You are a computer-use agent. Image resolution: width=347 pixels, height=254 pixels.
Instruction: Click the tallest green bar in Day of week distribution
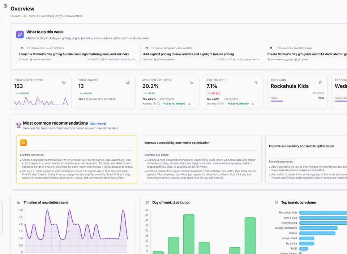(x=189, y=234)
